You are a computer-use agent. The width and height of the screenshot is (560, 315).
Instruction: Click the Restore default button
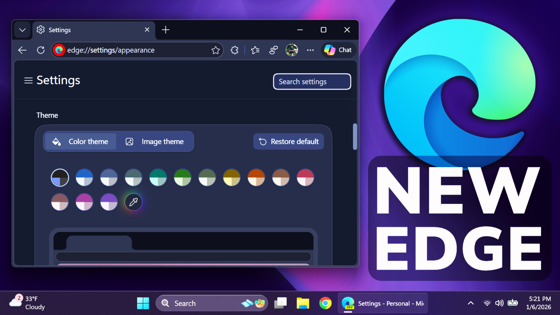pyautogui.click(x=288, y=141)
